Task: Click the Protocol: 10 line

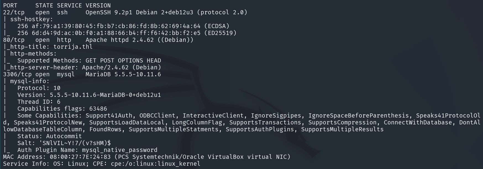Action: [x=39, y=88]
